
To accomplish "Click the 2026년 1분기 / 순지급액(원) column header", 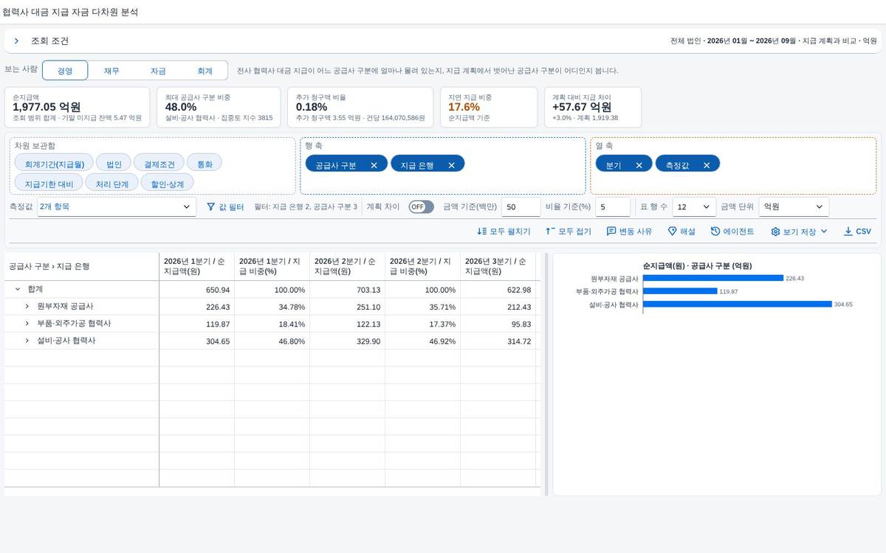I will [x=197, y=266].
